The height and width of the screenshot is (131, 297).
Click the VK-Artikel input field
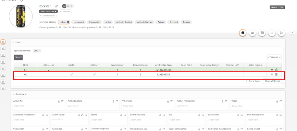[x=148, y=106]
